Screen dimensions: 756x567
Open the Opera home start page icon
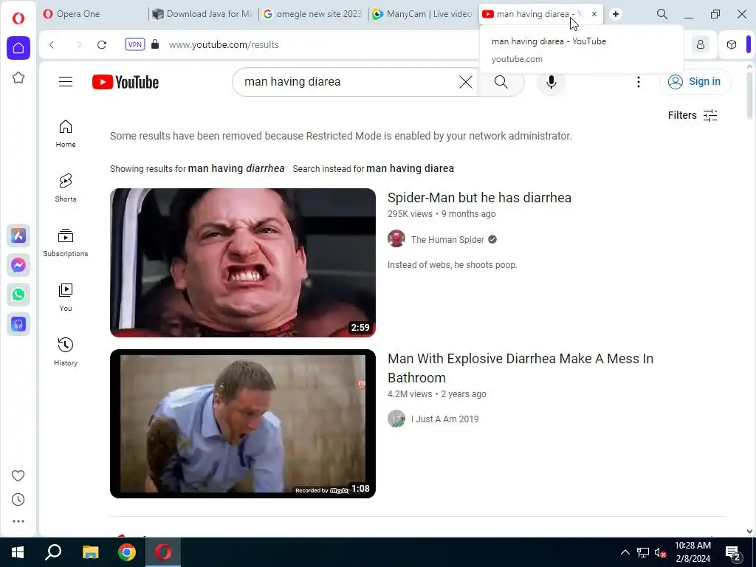click(x=18, y=48)
